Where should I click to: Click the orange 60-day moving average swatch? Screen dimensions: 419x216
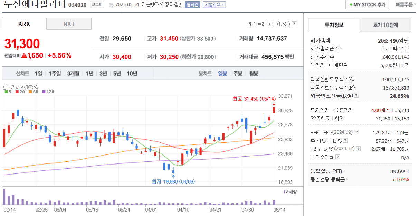(x=30, y=92)
